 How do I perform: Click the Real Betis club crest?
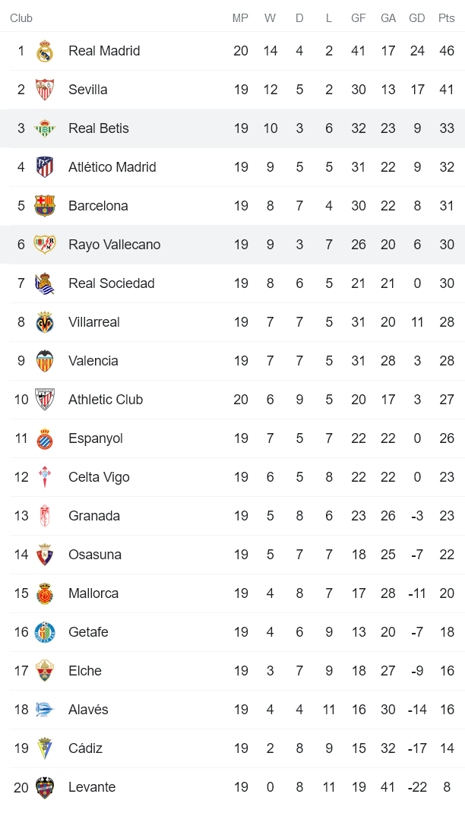tap(45, 128)
